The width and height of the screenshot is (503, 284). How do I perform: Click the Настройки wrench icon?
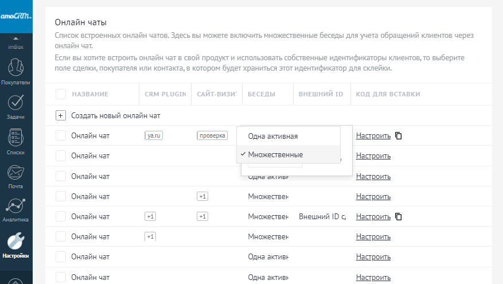16,244
